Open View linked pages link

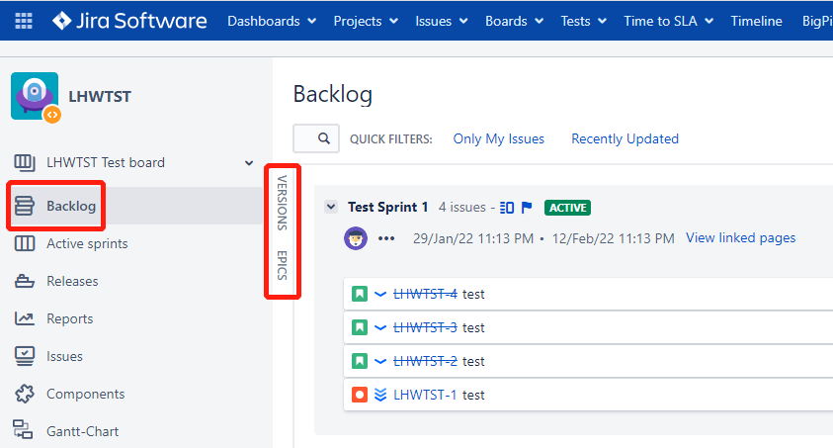740,237
